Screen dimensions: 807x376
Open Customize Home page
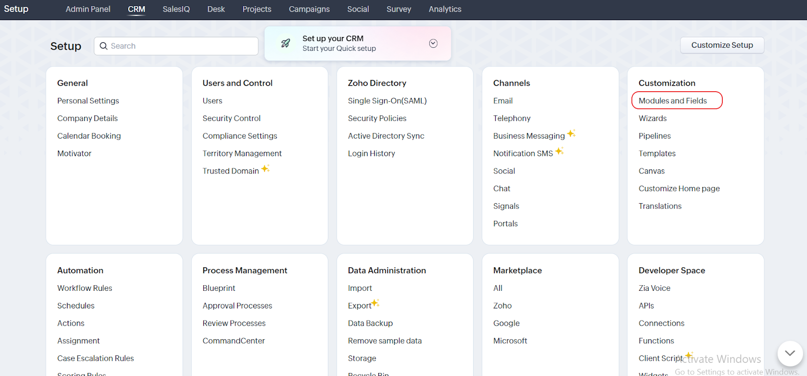pos(679,189)
